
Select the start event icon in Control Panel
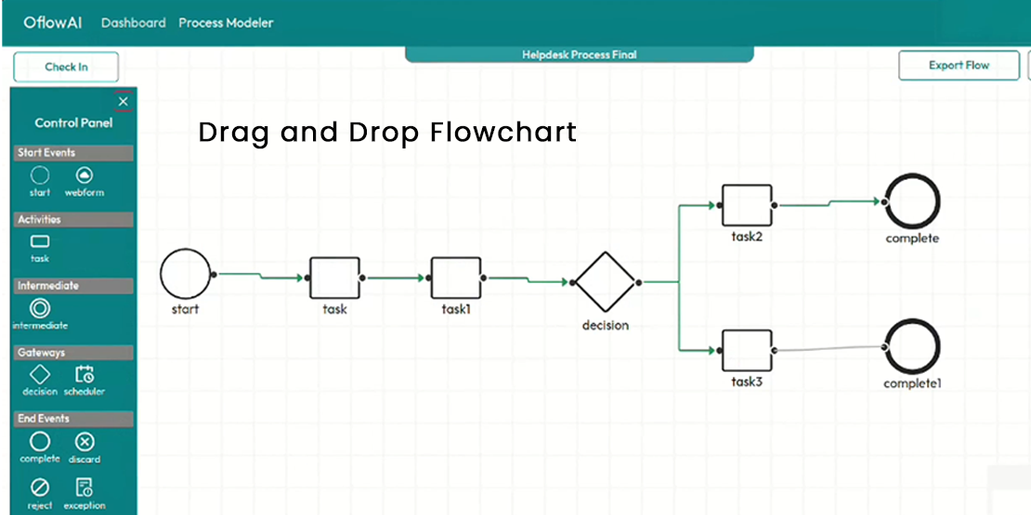40,175
